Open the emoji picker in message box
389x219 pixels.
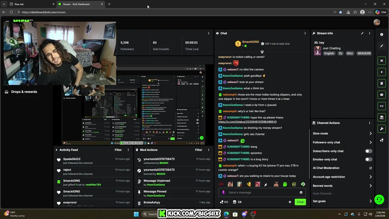(x=301, y=193)
